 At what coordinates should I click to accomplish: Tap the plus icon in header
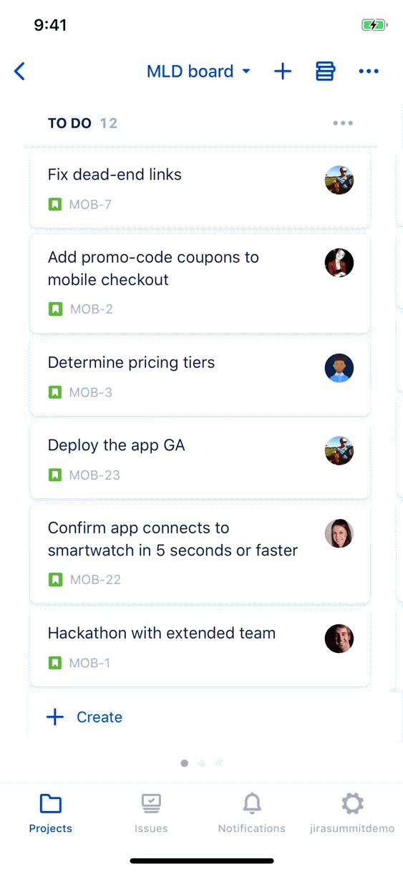tap(283, 71)
